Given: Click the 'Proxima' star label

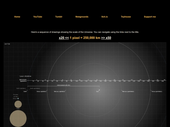Looking at the screenshot, I should point(16,95).
